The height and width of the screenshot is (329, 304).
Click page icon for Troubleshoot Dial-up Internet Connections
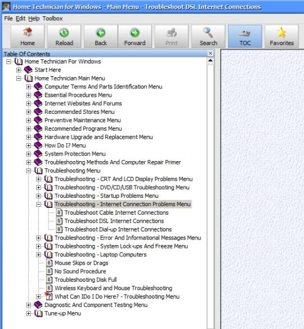point(59,229)
